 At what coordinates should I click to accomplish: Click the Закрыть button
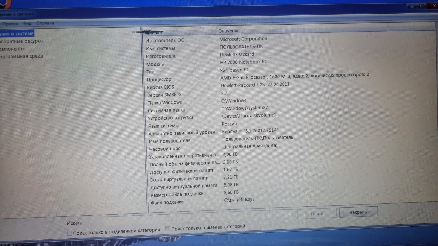[358, 212]
